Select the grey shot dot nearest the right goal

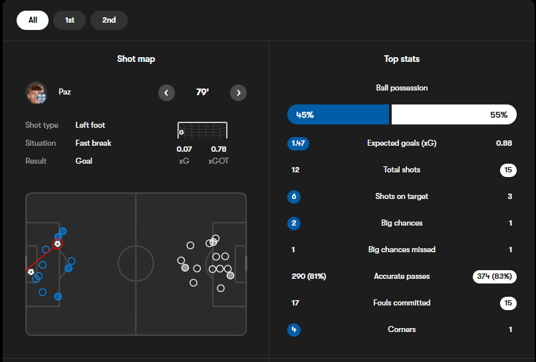tap(230, 275)
